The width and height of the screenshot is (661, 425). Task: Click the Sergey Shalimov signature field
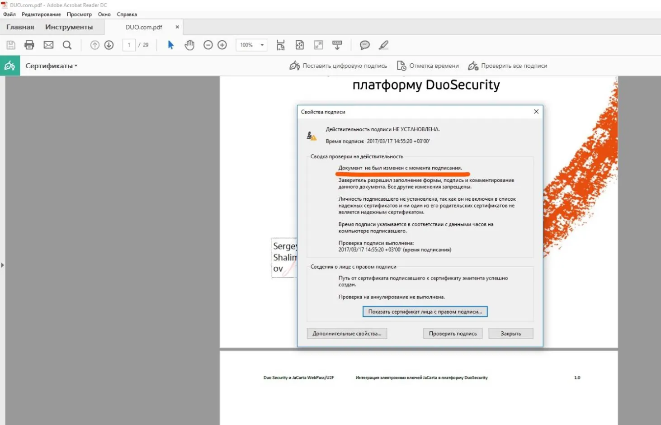[x=284, y=258]
